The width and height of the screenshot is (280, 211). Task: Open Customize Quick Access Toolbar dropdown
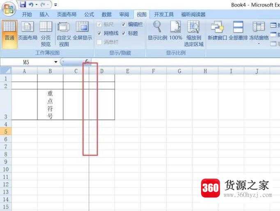[55, 5]
